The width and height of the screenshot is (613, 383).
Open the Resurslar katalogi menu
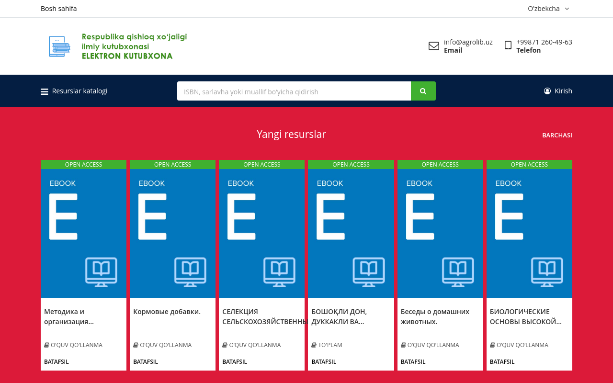79,91
